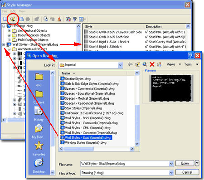This screenshot has height=180, width=204.
Task: Open the Desktop shortcut in places bar
Action: pyautogui.click(x=39, y=166)
